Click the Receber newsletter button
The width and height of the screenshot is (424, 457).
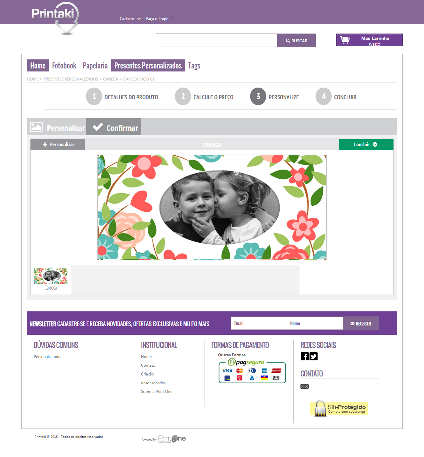(361, 323)
